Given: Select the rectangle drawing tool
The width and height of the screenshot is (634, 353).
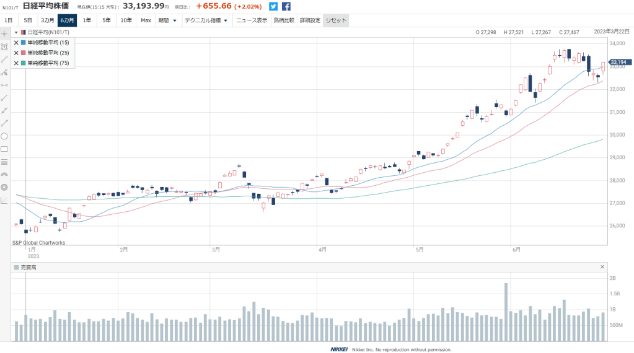Looking at the screenshot, I should (4, 149).
